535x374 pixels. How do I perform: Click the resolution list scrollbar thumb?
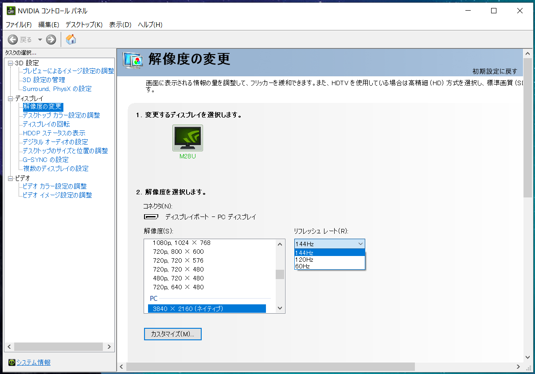point(280,274)
